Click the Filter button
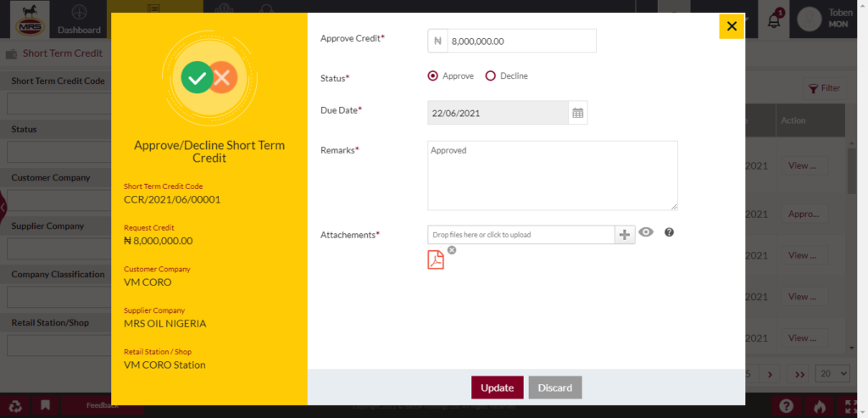The image size is (868, 418). (x=825, y=88)
